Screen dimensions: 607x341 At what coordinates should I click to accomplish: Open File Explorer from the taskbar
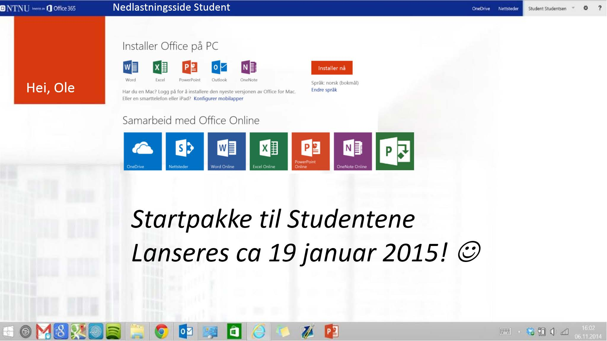click(x=137, y=332)
